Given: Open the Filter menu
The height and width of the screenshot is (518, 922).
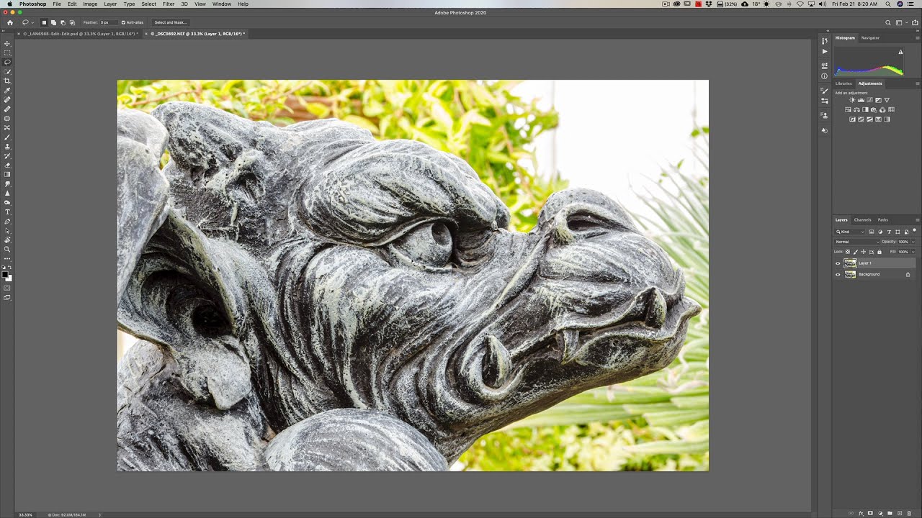Looking at the screenshot, I should (x=169, y=4).
